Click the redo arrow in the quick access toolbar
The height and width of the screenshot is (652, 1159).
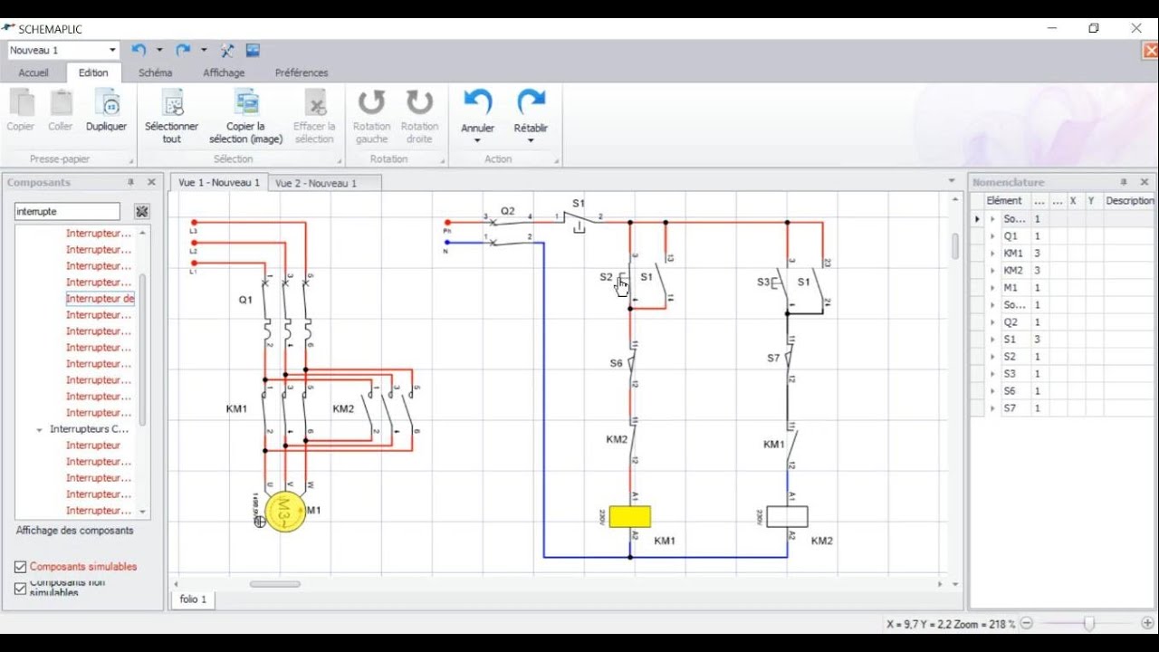pyautogui.click(x=183, y=51)
